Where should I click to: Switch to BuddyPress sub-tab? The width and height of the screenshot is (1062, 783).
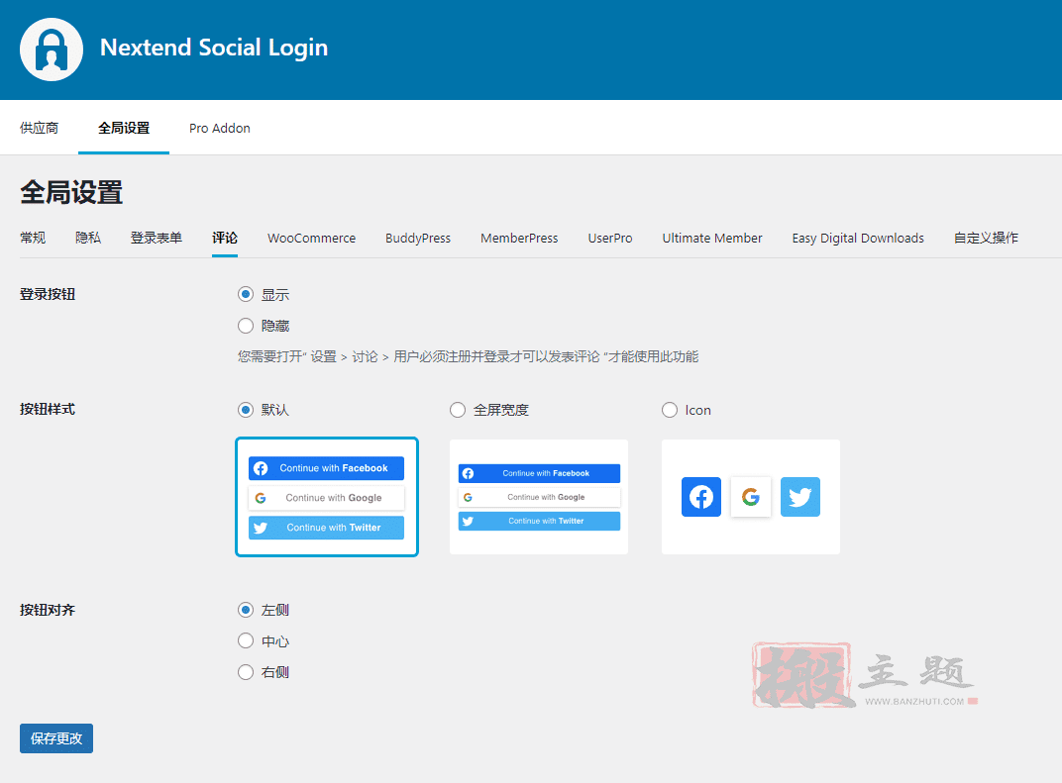(418, 238)
